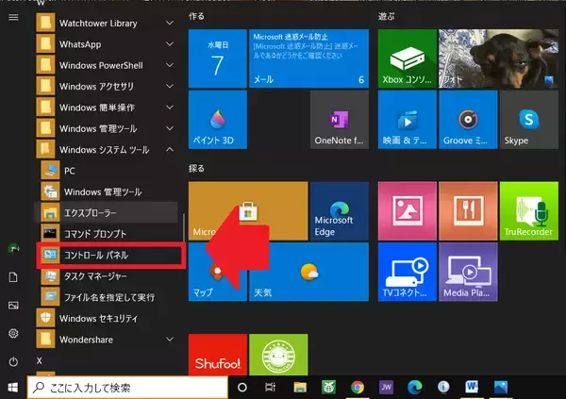Open Chrome from the taskbar

(357, 388)
